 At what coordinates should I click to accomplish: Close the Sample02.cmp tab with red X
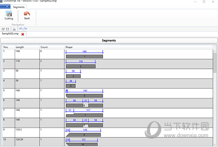click(23, 34)
